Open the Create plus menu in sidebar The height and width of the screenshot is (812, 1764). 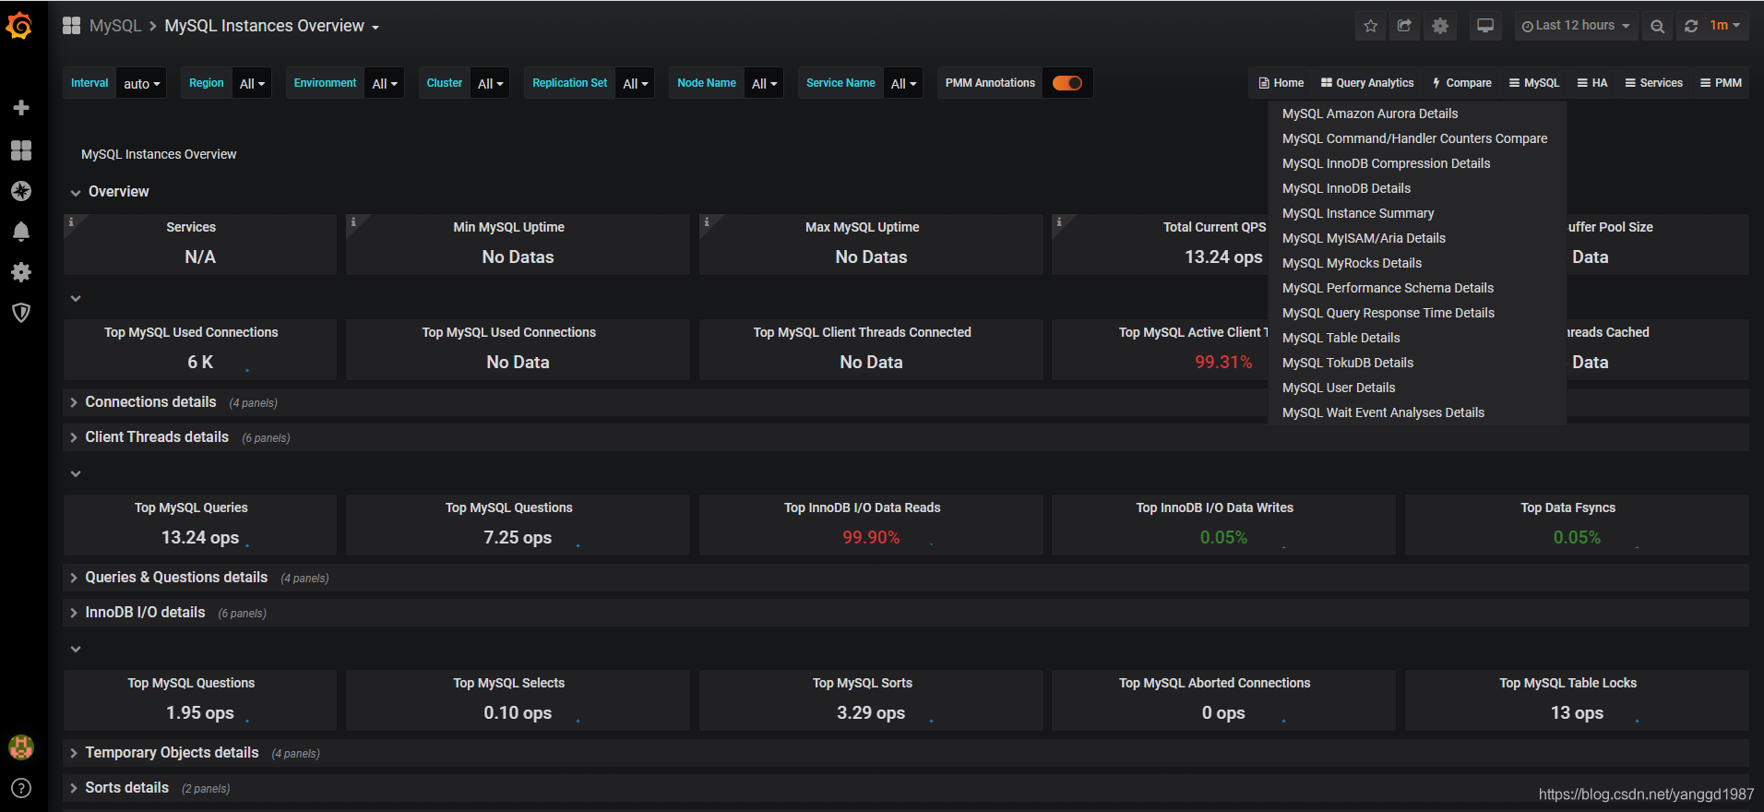(20, 108)
